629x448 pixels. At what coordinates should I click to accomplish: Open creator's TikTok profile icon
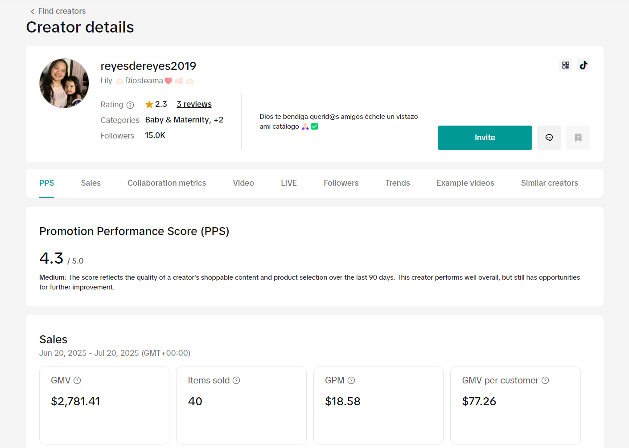(583, 65)
